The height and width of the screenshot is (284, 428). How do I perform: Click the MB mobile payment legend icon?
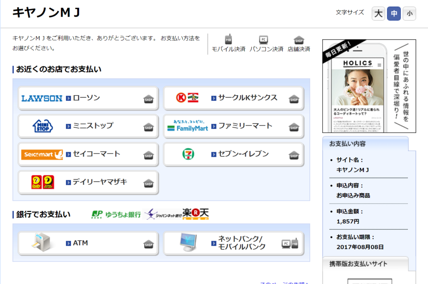pyautogui.click(x=229, y=40)
